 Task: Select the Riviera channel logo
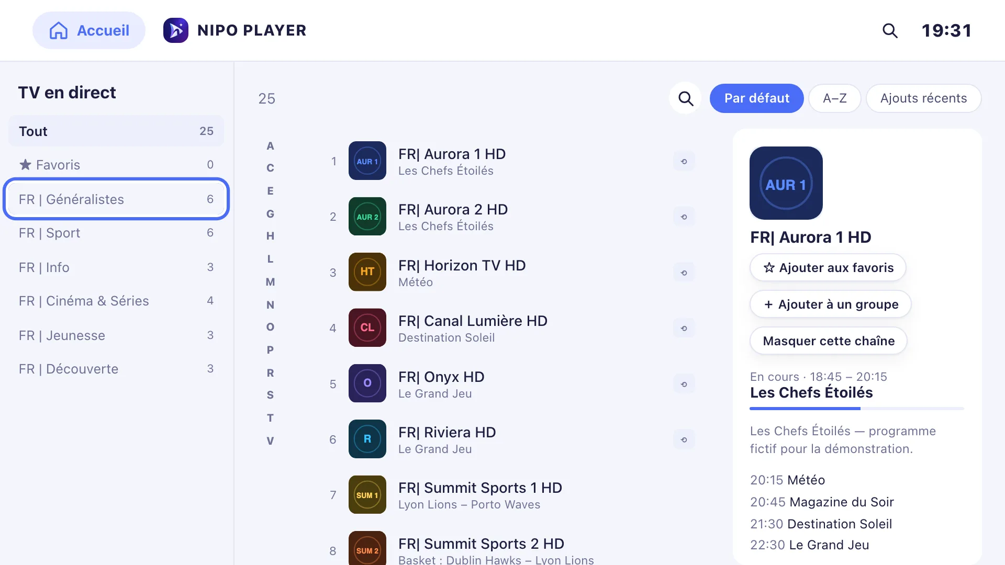(367, 439)
